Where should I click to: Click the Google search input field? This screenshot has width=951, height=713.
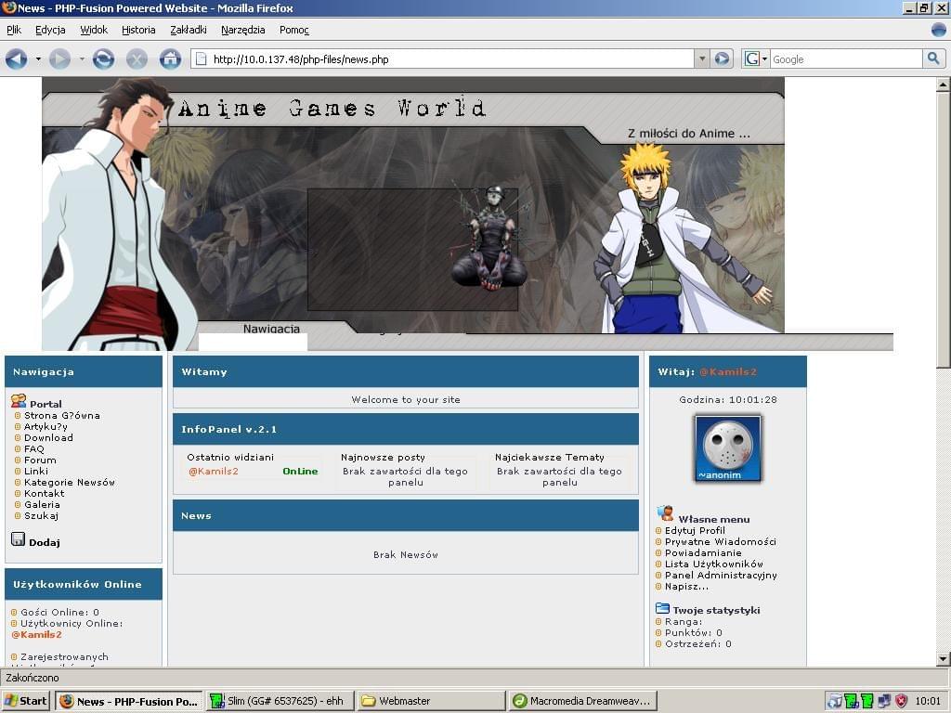(845, 59)
